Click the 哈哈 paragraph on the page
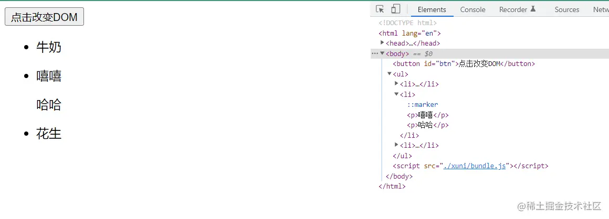The width and height of the screenshot is (609, 219). 49,105
